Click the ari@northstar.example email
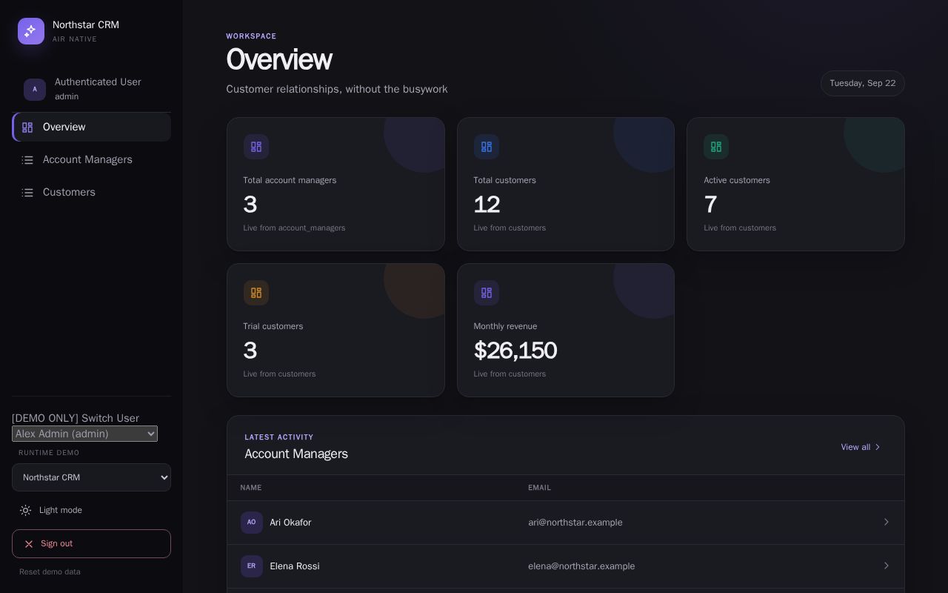 coord(575,523)
